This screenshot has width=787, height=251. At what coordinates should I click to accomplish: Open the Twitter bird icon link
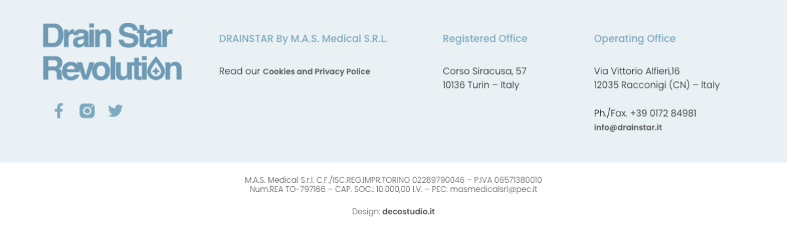pyautogui.click(x=115, y=111)
